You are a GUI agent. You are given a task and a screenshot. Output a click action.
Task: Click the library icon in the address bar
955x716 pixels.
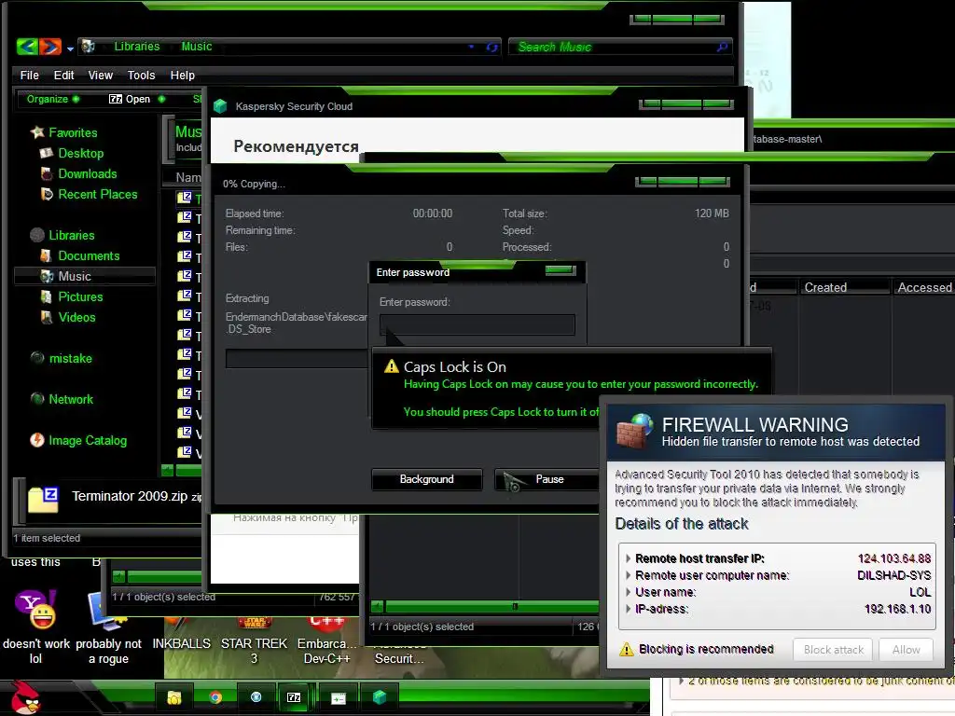pos(89,47)
